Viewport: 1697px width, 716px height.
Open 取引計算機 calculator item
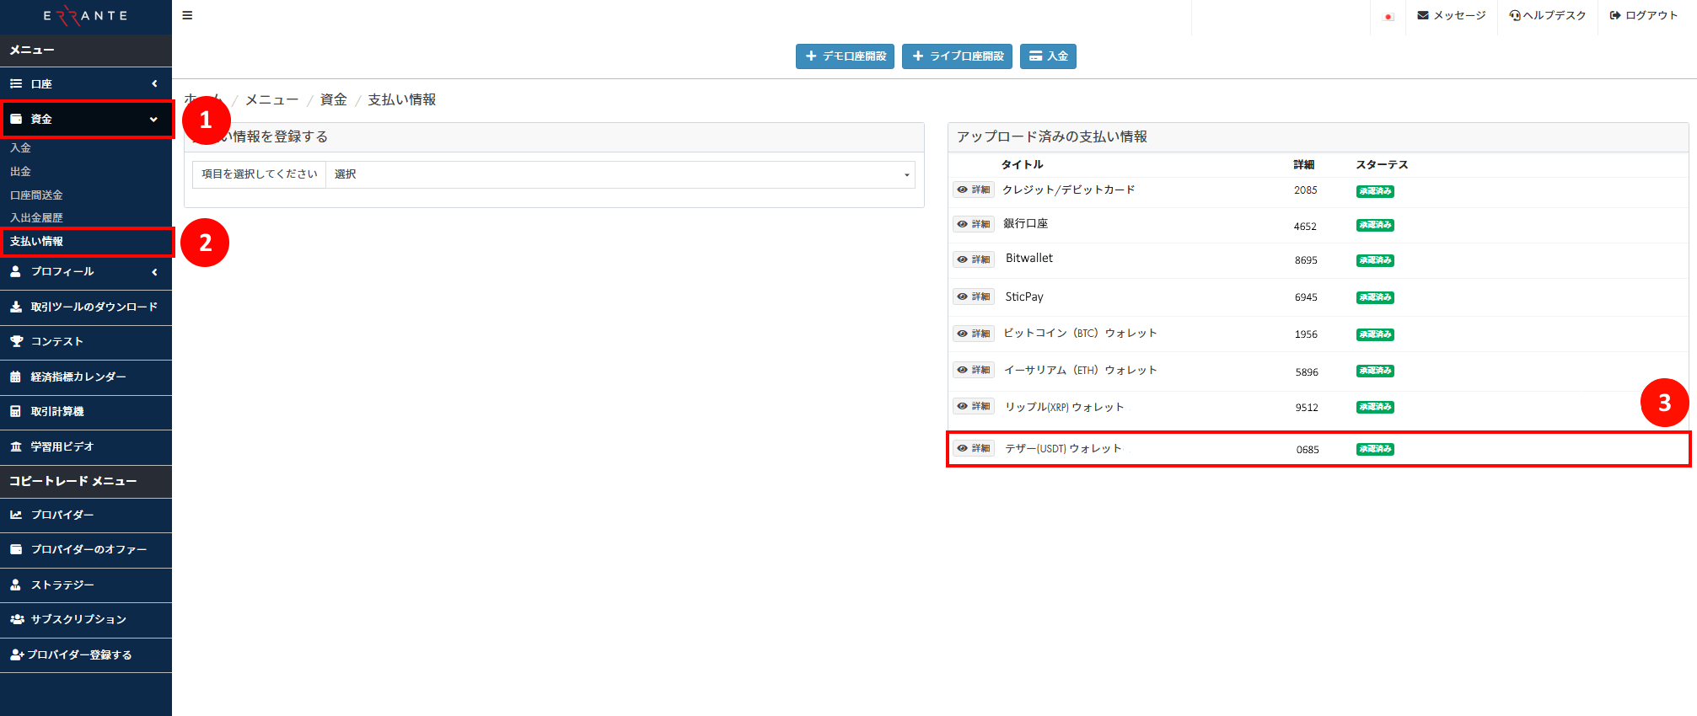[x=56, y=411]
